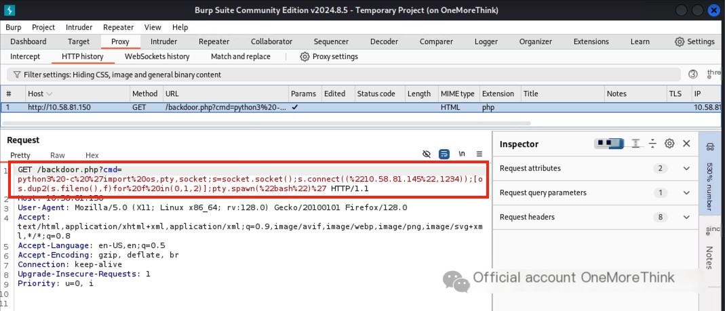Click the Accept-Encoding: gzip, deflate, br line

click(x=98, y=255)
